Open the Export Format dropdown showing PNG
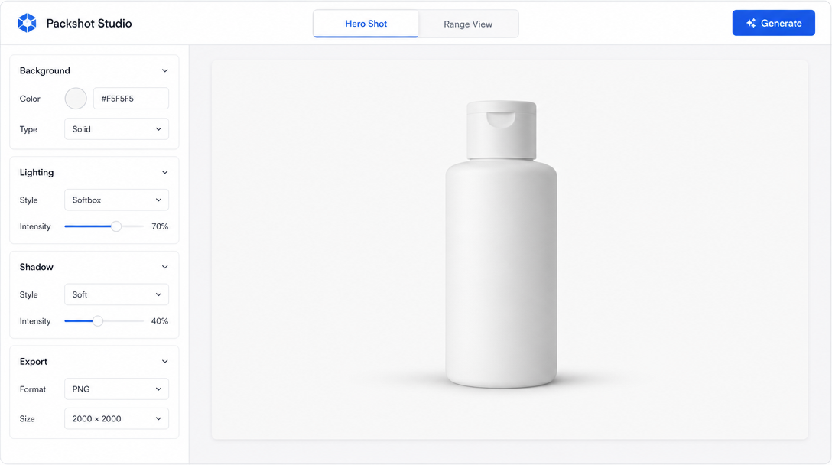 [117, 389]
